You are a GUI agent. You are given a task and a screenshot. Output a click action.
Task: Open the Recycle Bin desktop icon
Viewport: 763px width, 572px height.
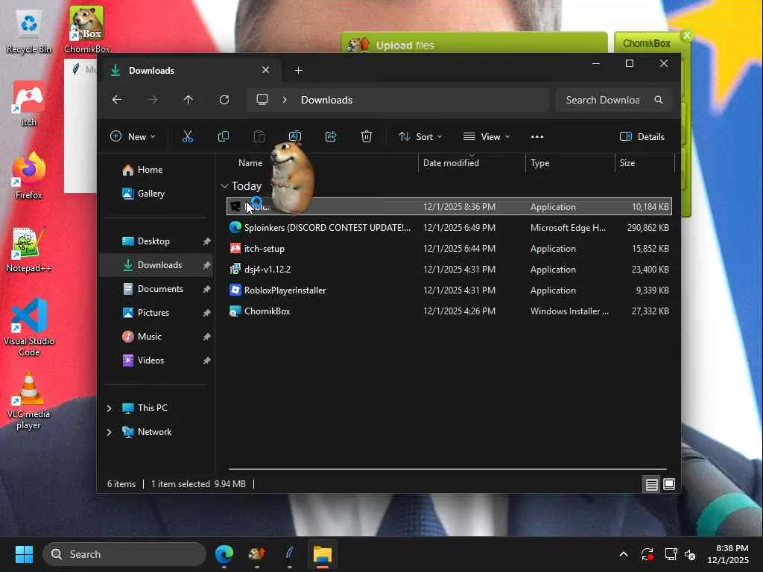pos(29,32)
